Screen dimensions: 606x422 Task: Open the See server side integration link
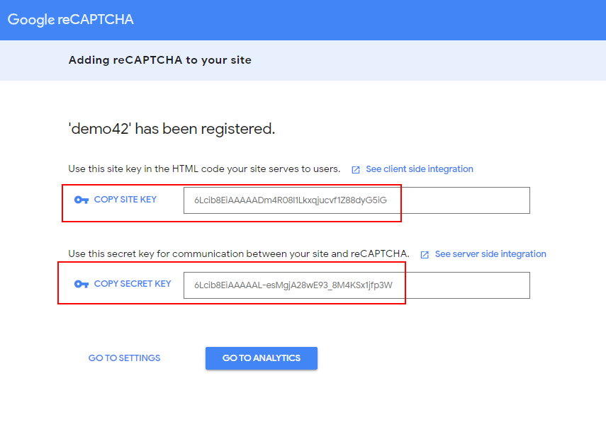tap(490, 254)
